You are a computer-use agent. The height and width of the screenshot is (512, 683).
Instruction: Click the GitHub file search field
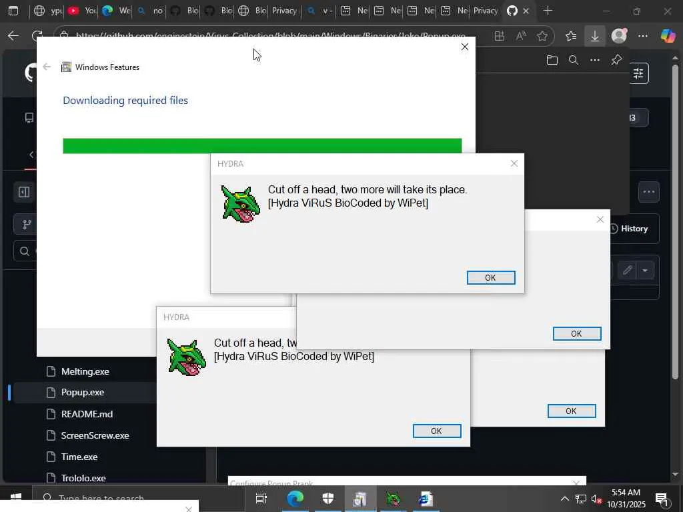(x=25, y=251)
